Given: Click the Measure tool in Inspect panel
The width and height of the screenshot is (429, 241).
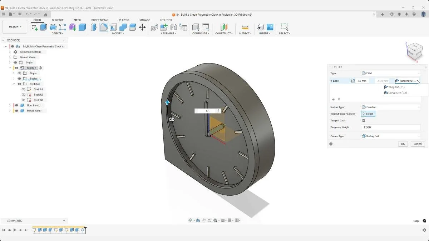Looking at the screenshot, I should (245, 27).
